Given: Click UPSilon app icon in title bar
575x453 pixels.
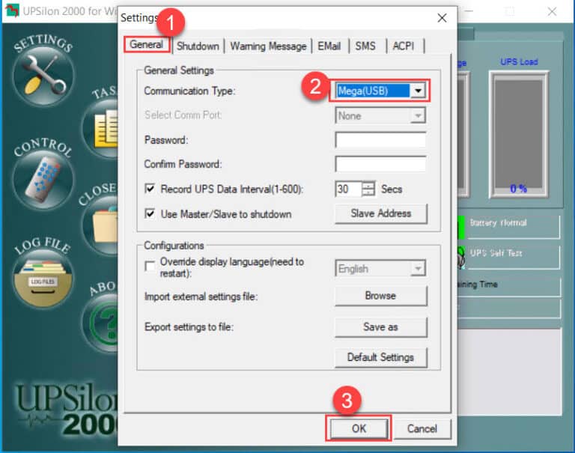Looking at the screenshot, I should [12, 10].
